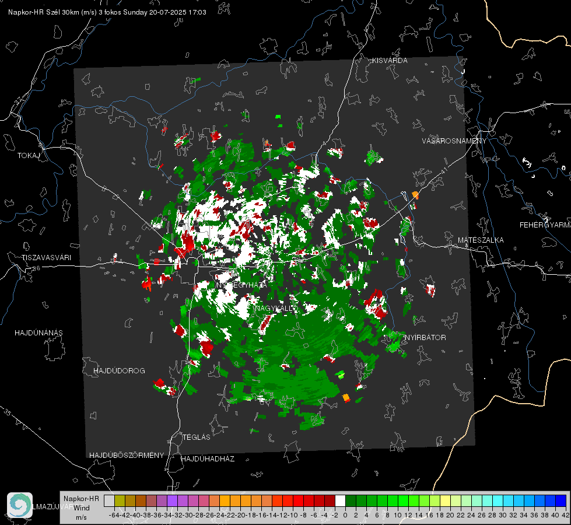Click the orange echo patch near road 41
Image resolution: width=571 pixels, height=525 pixels.
415,195
